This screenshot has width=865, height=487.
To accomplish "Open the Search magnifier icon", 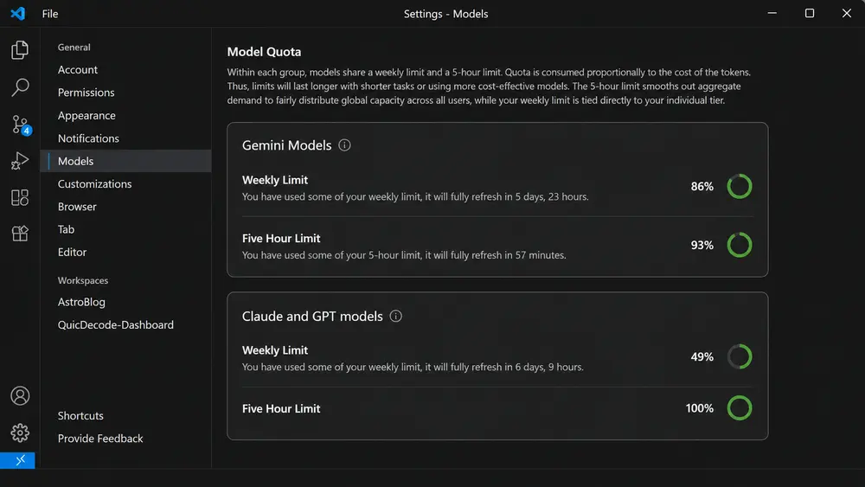I will 20,87.
